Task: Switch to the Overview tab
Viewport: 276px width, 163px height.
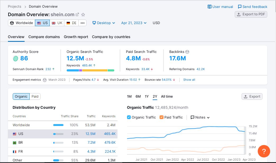Action: coord(16,37)
